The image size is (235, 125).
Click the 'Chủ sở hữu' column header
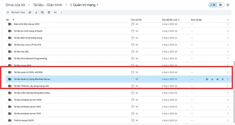pos(136,20)
